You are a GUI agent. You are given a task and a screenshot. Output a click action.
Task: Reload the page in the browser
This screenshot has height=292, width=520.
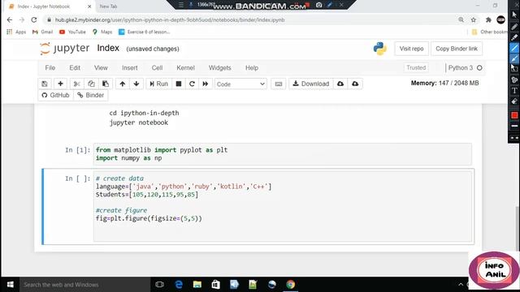34,19
